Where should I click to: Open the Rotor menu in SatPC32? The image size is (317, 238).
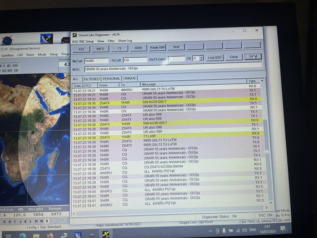pos(30,55)
